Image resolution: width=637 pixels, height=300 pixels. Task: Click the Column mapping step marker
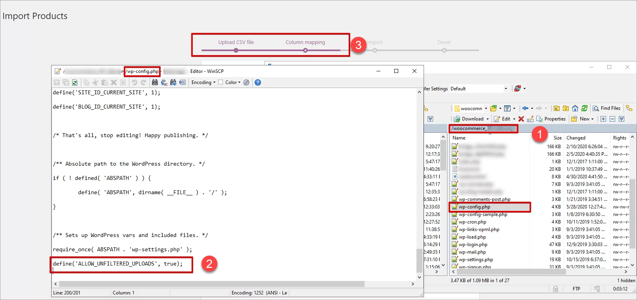point(305,50)
